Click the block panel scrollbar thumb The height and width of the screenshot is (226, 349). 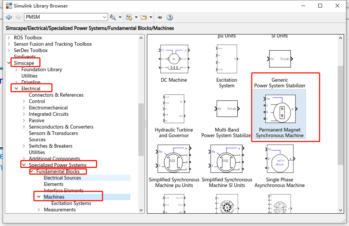point(340,115)
